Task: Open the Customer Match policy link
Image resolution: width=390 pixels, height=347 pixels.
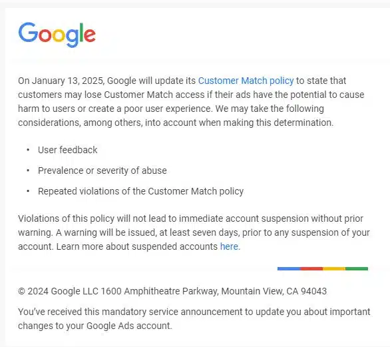Action: [x=246, y=81]
